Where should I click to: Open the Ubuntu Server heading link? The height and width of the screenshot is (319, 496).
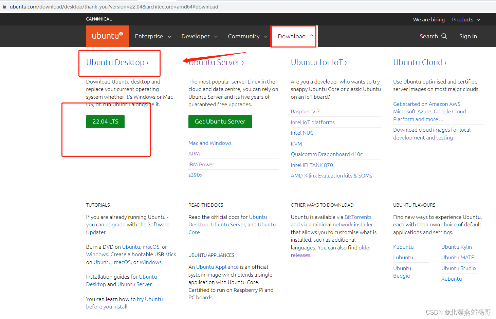coord(216,62)
